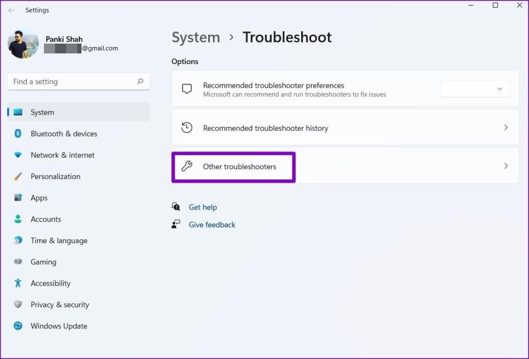Viewport: 529px width, 359px height.
Task: Click the Get help link
Action: tap(203, 207)
